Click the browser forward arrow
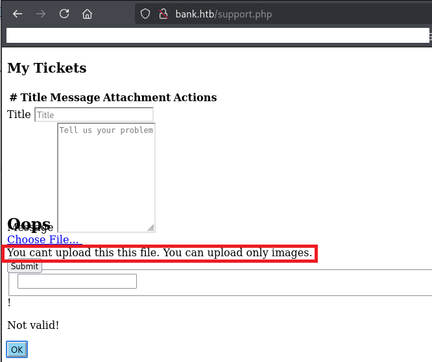This screenshot has height=362, width=432. tap(41, 14)
